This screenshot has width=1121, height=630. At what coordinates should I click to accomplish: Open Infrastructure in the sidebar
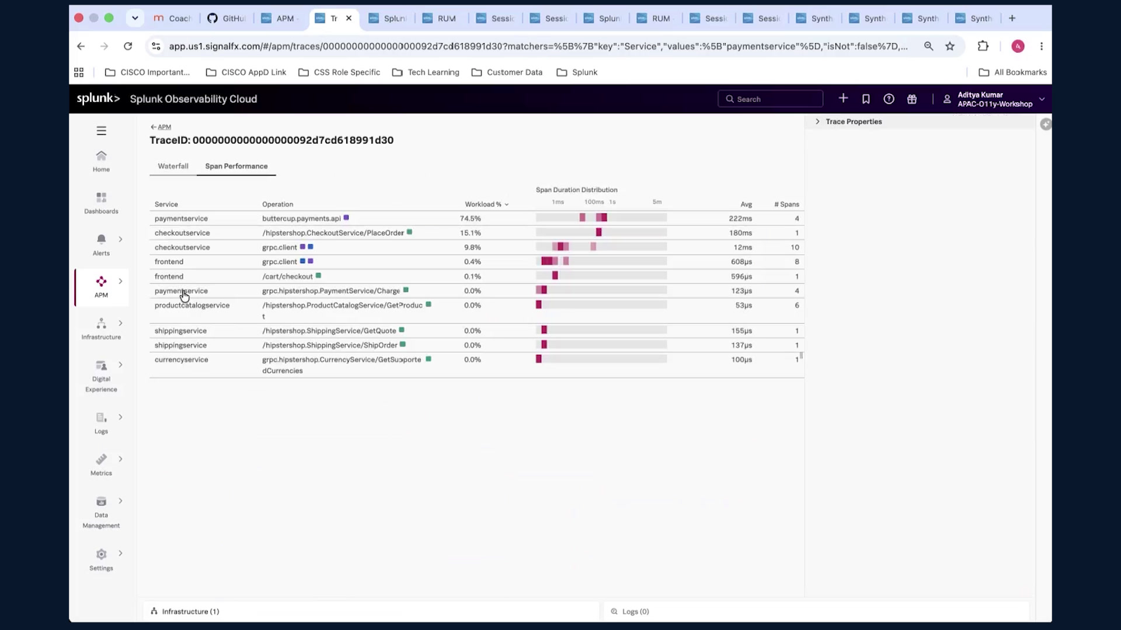101,329
